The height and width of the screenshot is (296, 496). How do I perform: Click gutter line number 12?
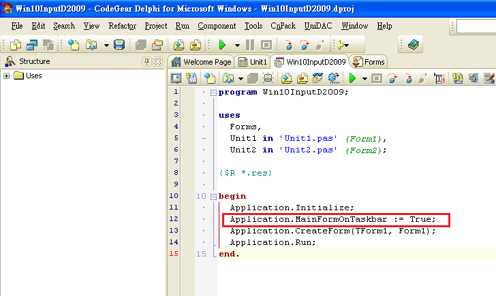pyautogui.click(x=174, y=219)
